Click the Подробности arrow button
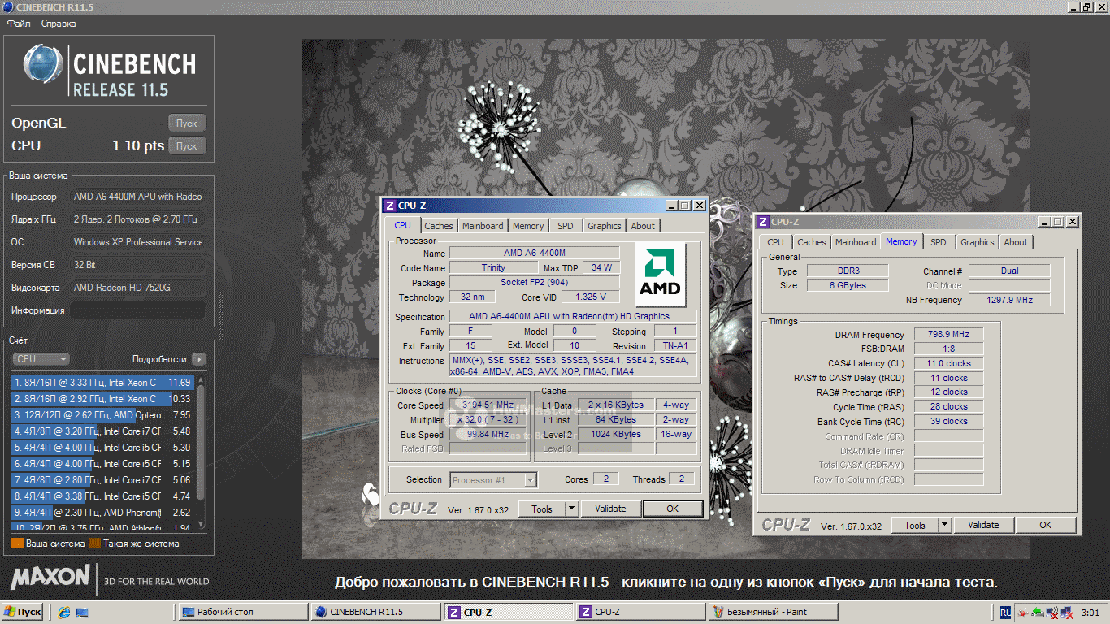Viewport: 1110px width, 624px height. pyautogui.click(x=198, y=359)
